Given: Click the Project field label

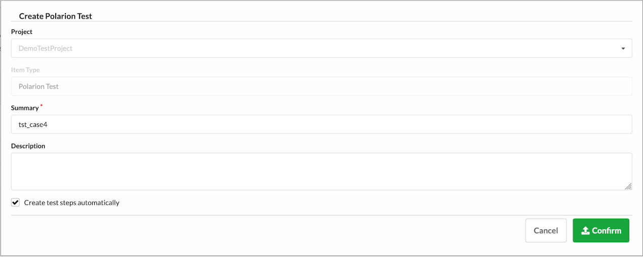Looking at the screenshot, I should point(22,32).
